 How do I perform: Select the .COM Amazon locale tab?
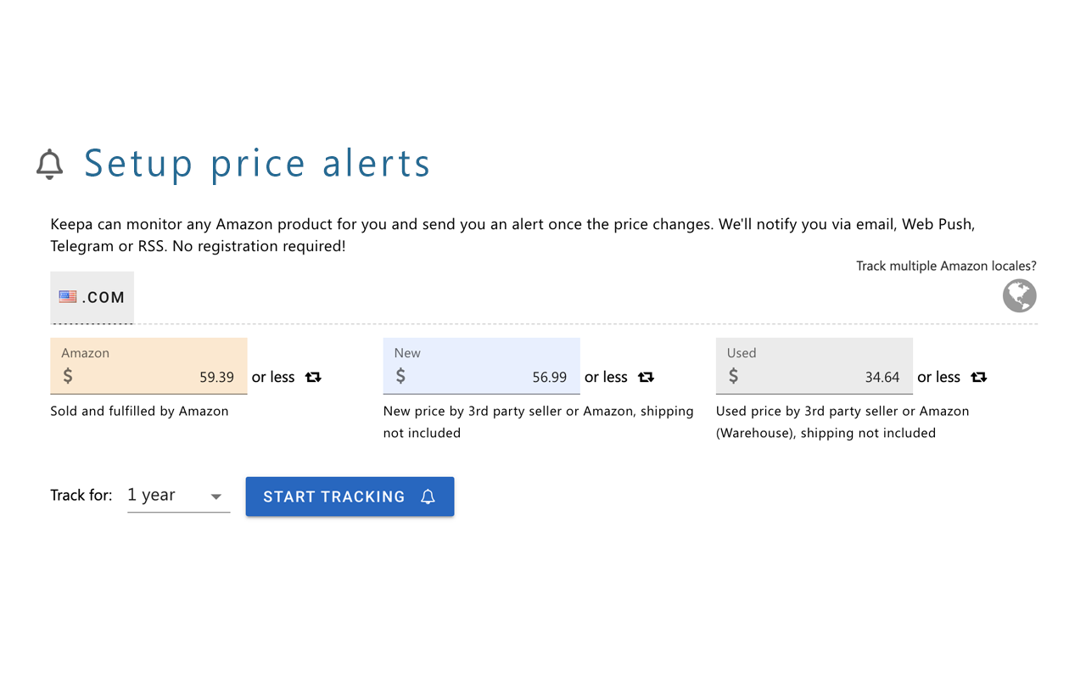(x=92, y=296)
